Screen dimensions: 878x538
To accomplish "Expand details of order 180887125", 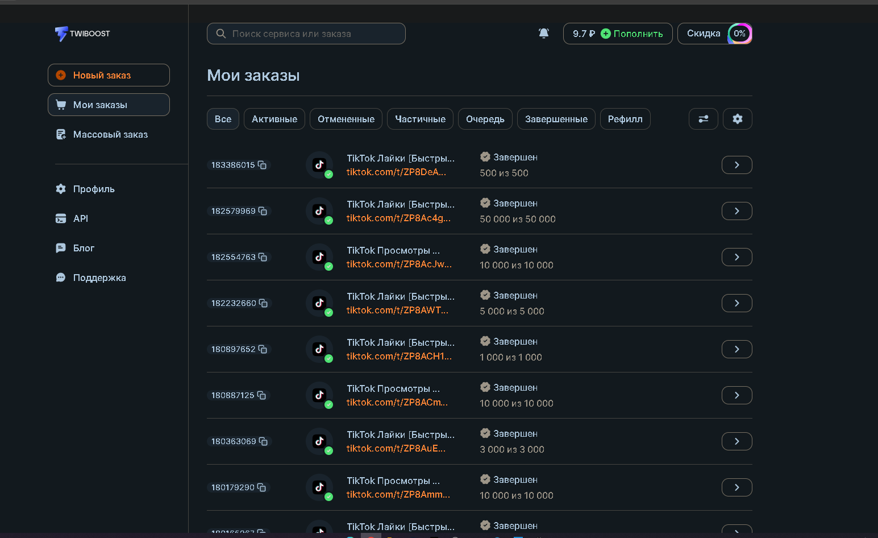I will point(737,395).
